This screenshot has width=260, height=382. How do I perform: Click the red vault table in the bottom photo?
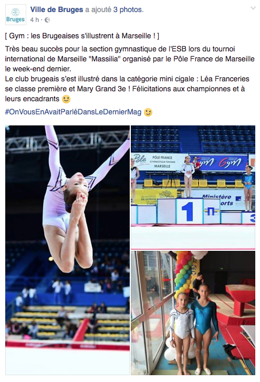click(x=240, y=299)
